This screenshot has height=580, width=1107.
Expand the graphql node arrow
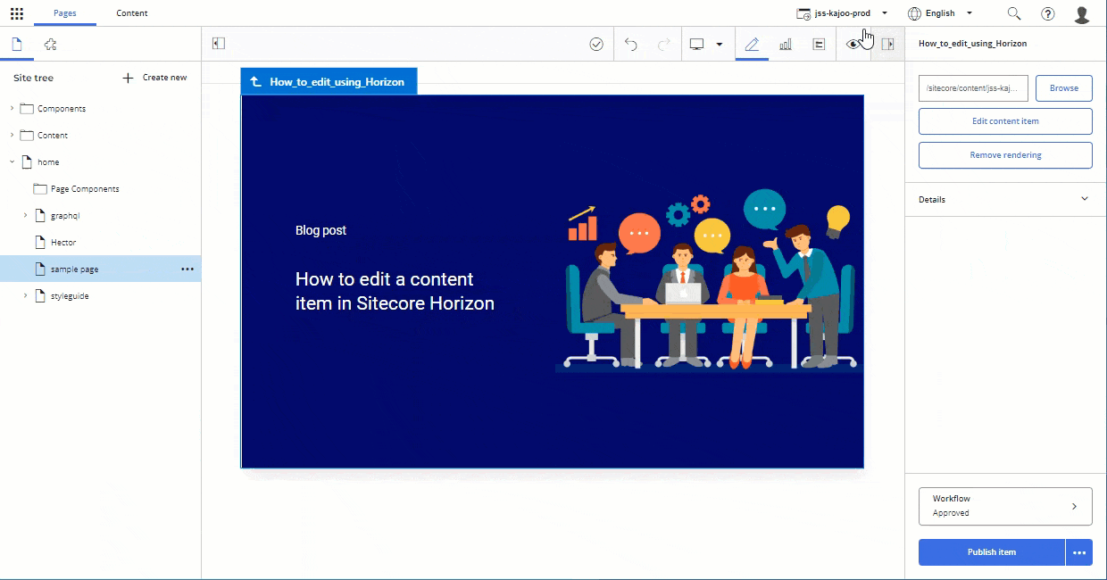coord(25,215)
